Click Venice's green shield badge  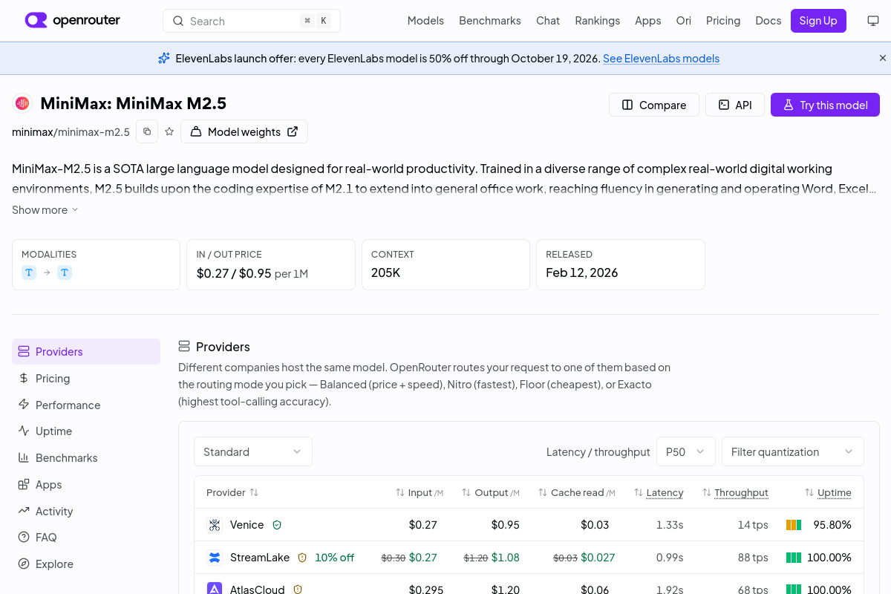[277, 525]
